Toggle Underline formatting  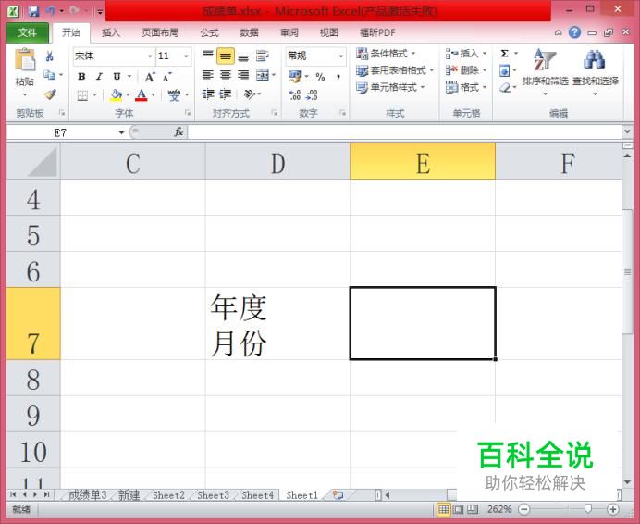point(117,77)
